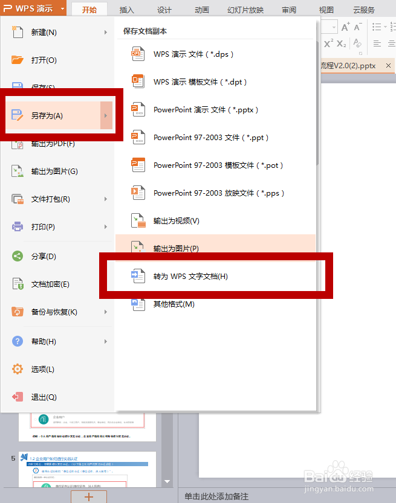
Task: Apply subscript X₂ formatting
Action: pos(341,43)
